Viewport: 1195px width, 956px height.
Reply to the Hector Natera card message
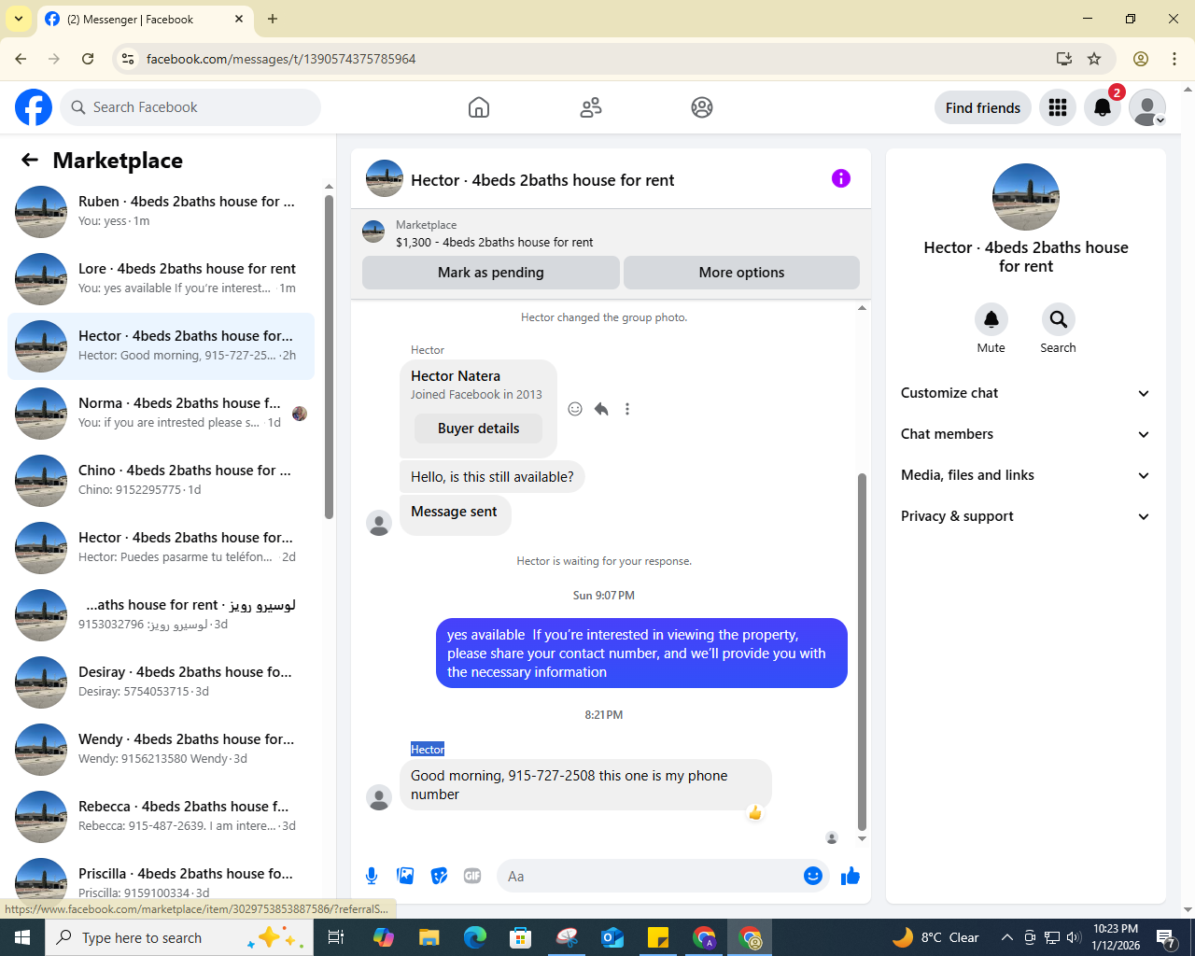pyautogui.click(x=601, y=409)
